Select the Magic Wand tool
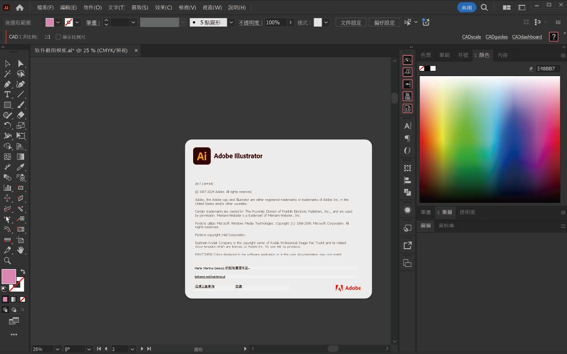567x354 pixels. [8, 74]
